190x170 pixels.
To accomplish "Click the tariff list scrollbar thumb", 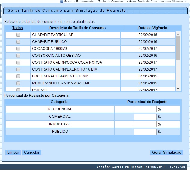I will pos(178,48).
